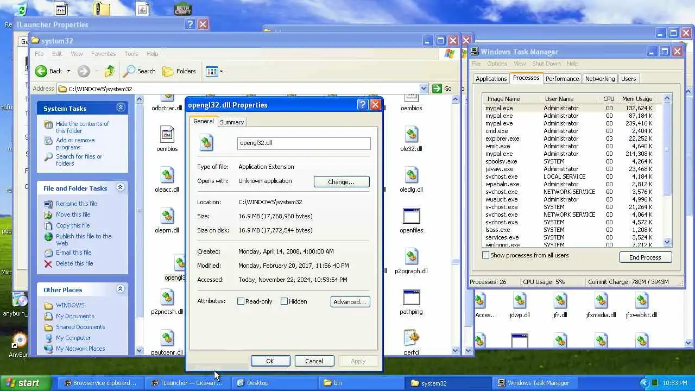Screen dimensions: 695x391
Task: Select the p2pnetsh.dll file icon
Action: (x=167, y=297)
